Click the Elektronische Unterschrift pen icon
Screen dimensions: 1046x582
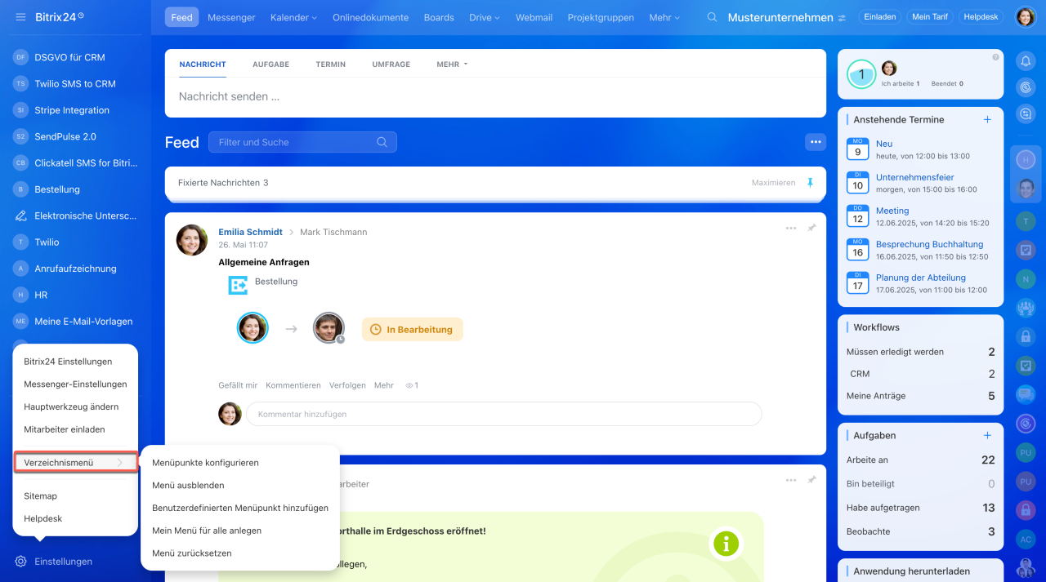[x=21, y=215]
